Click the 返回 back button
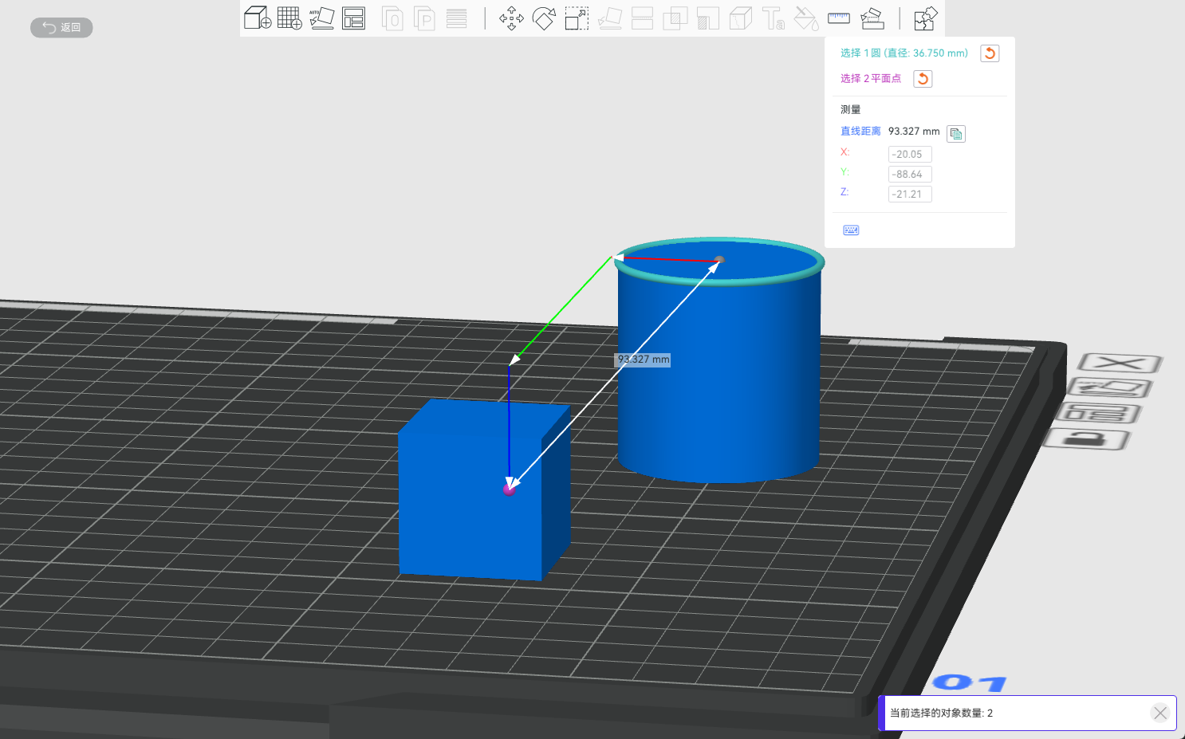This screenshot has height=739, width=1185. (61, 28)
